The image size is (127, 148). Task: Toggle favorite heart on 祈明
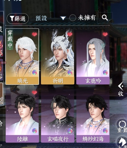tap(70, 34)
